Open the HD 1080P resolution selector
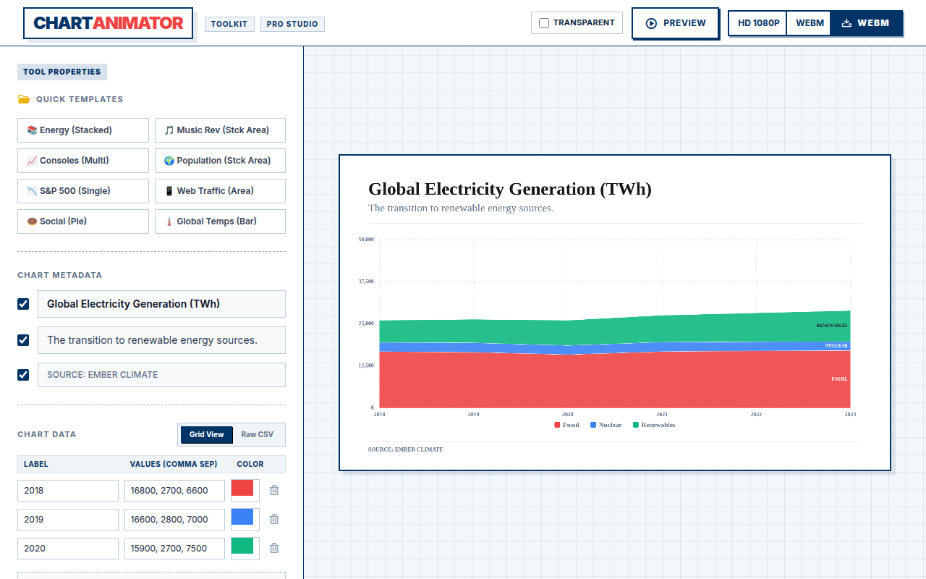926x579 pixels. point(758,23)
